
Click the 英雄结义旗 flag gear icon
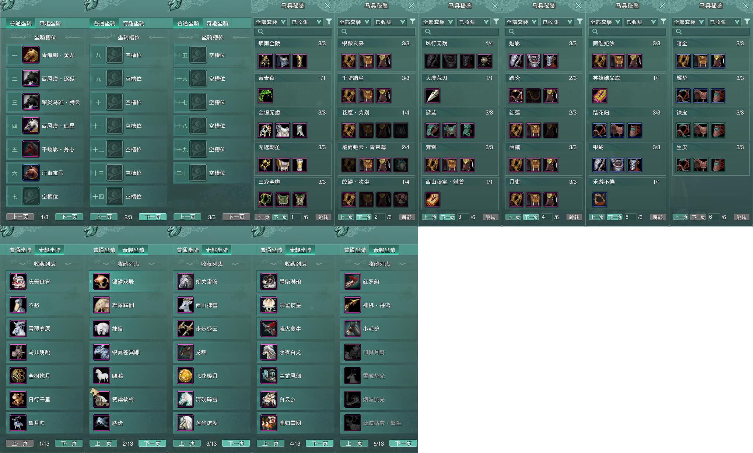(x=600, y=96)
